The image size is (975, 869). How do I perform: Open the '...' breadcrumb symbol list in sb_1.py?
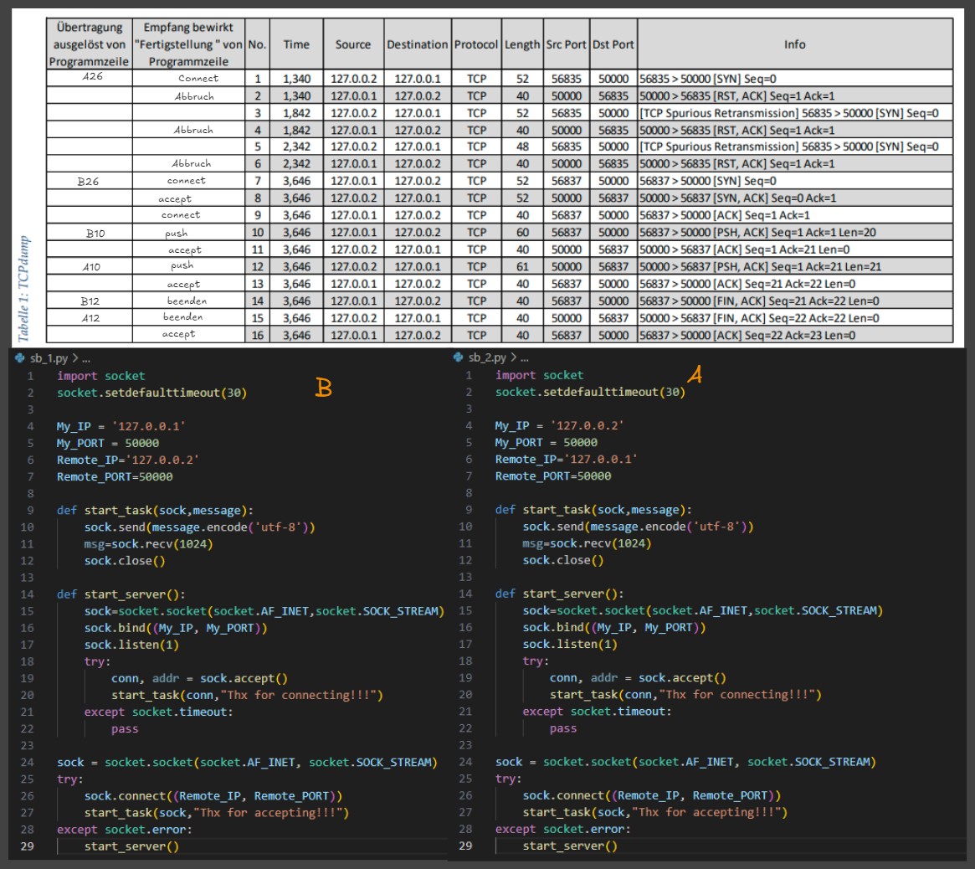(86, 359)
